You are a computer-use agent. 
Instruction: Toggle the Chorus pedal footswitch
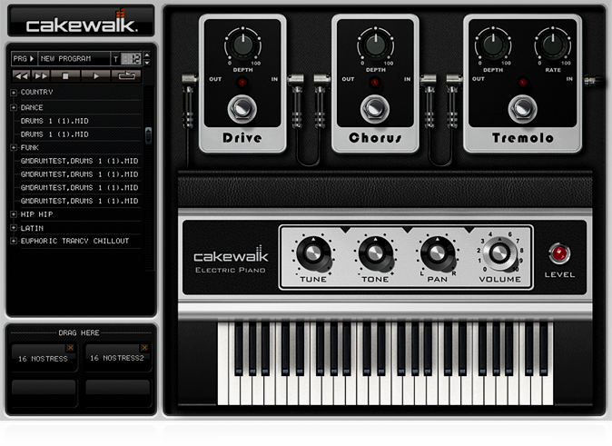[x=375, y=108]
